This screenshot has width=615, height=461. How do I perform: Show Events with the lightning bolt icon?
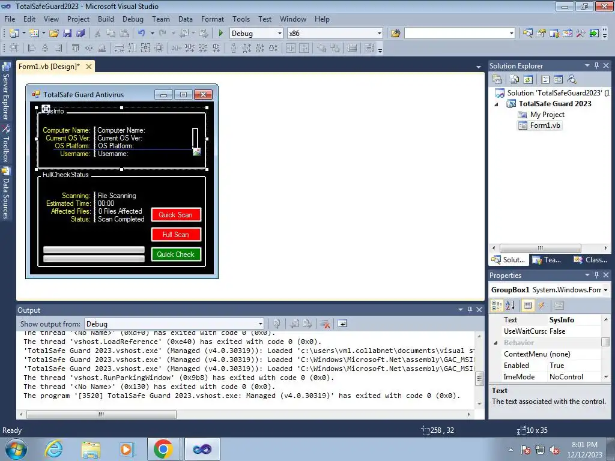pyautogui.click(x=542, y=306)
